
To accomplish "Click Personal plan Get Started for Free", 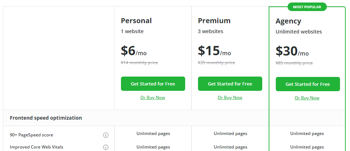I will (153, 84).
